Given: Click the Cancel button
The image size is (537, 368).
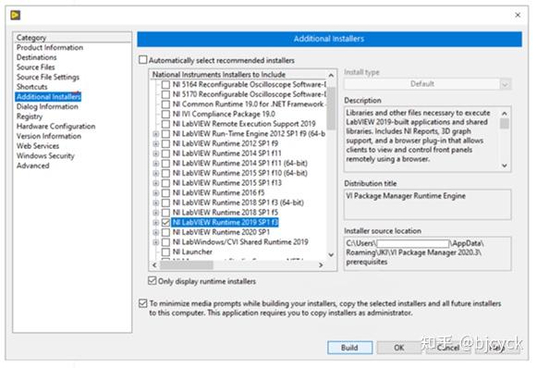Looking at the screenshot, I should pos(448,348).
